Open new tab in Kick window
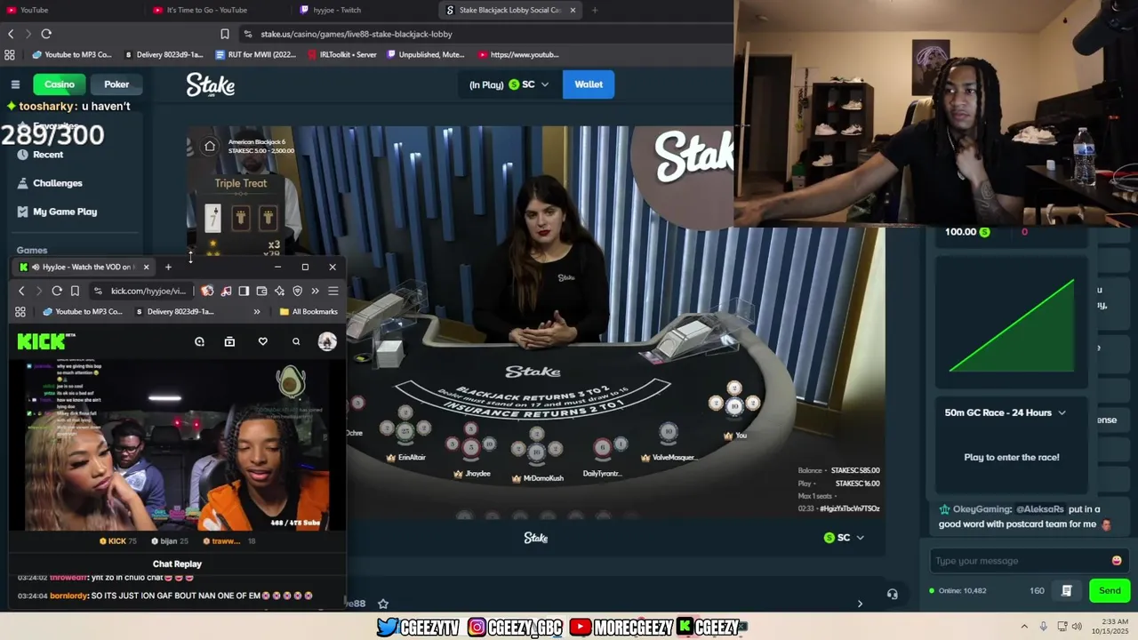 click(x=168, y=267)
